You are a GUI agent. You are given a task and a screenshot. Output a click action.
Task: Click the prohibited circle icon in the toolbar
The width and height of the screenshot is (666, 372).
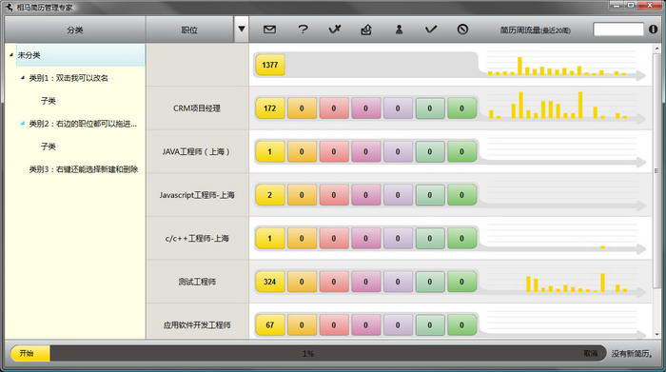[x=462, y=29]
